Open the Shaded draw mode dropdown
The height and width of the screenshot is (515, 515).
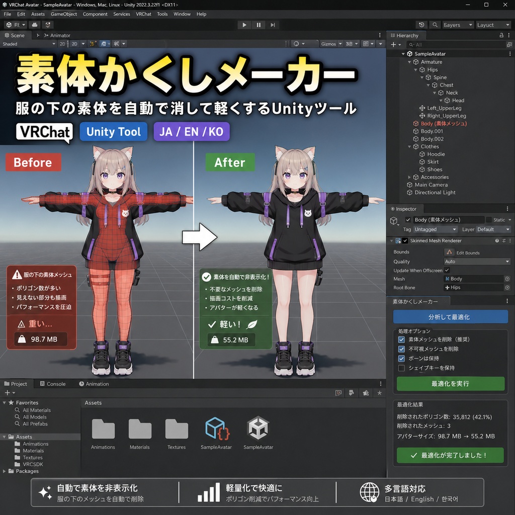29,44
